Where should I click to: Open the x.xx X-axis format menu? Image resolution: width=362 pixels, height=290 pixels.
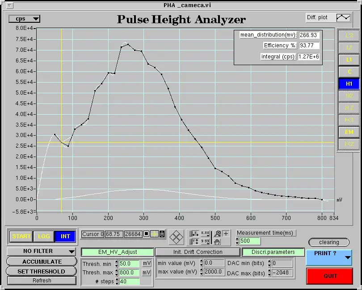[x=205, y=233]
